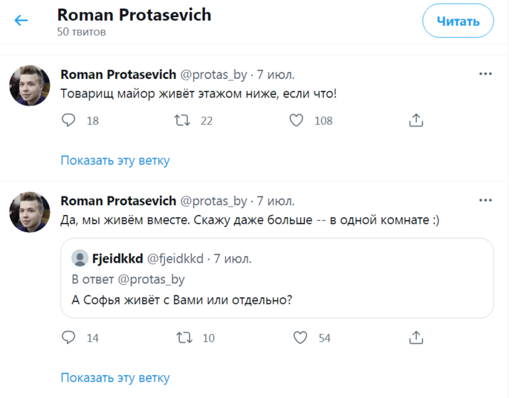The width and height of the screenshot is (527, 398).
Task: Click the back arrow icon
Action: coord(21,20)
